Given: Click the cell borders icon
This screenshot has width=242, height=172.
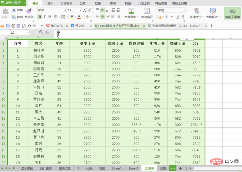Looking at the screenshot, I should [56, 17].
